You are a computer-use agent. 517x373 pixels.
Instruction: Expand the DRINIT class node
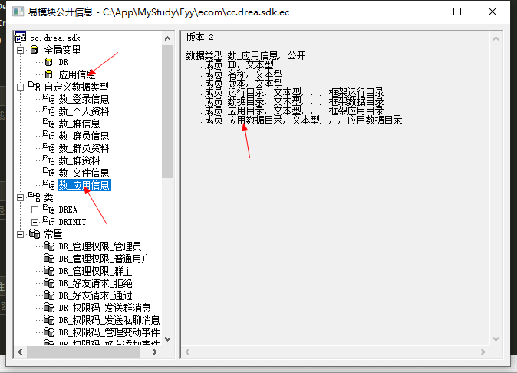35,222
